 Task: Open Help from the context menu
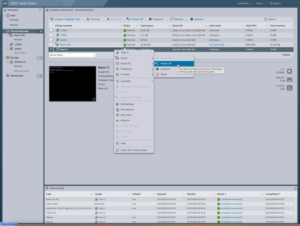click(x=123, y=143)
